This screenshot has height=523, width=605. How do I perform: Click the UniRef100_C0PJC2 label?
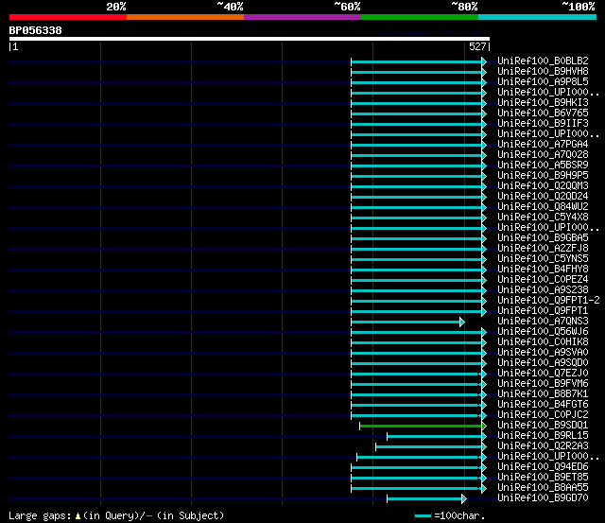click(543, 415)
